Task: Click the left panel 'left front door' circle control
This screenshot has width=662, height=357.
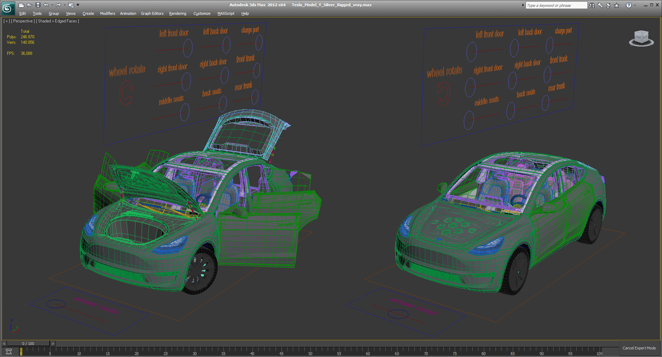Action: coord(188,47)
